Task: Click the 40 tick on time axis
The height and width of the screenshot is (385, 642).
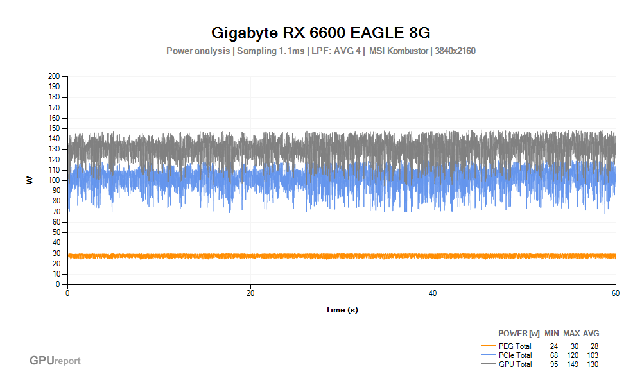Action: (433, 293)
